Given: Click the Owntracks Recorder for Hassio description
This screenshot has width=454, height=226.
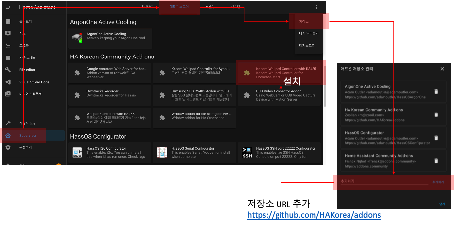Looking at the screenshot, I should coord(111,95).
